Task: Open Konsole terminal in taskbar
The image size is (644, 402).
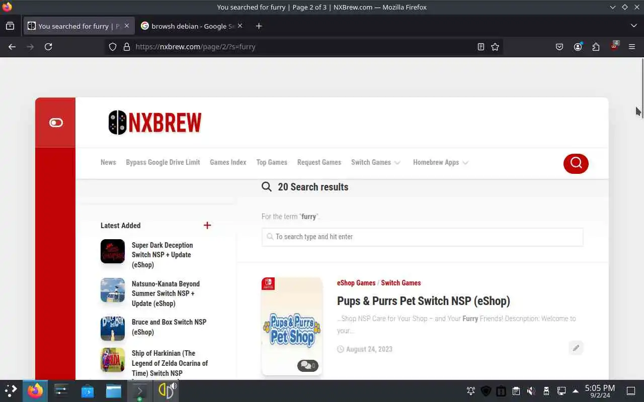Action: click(140, 391)
